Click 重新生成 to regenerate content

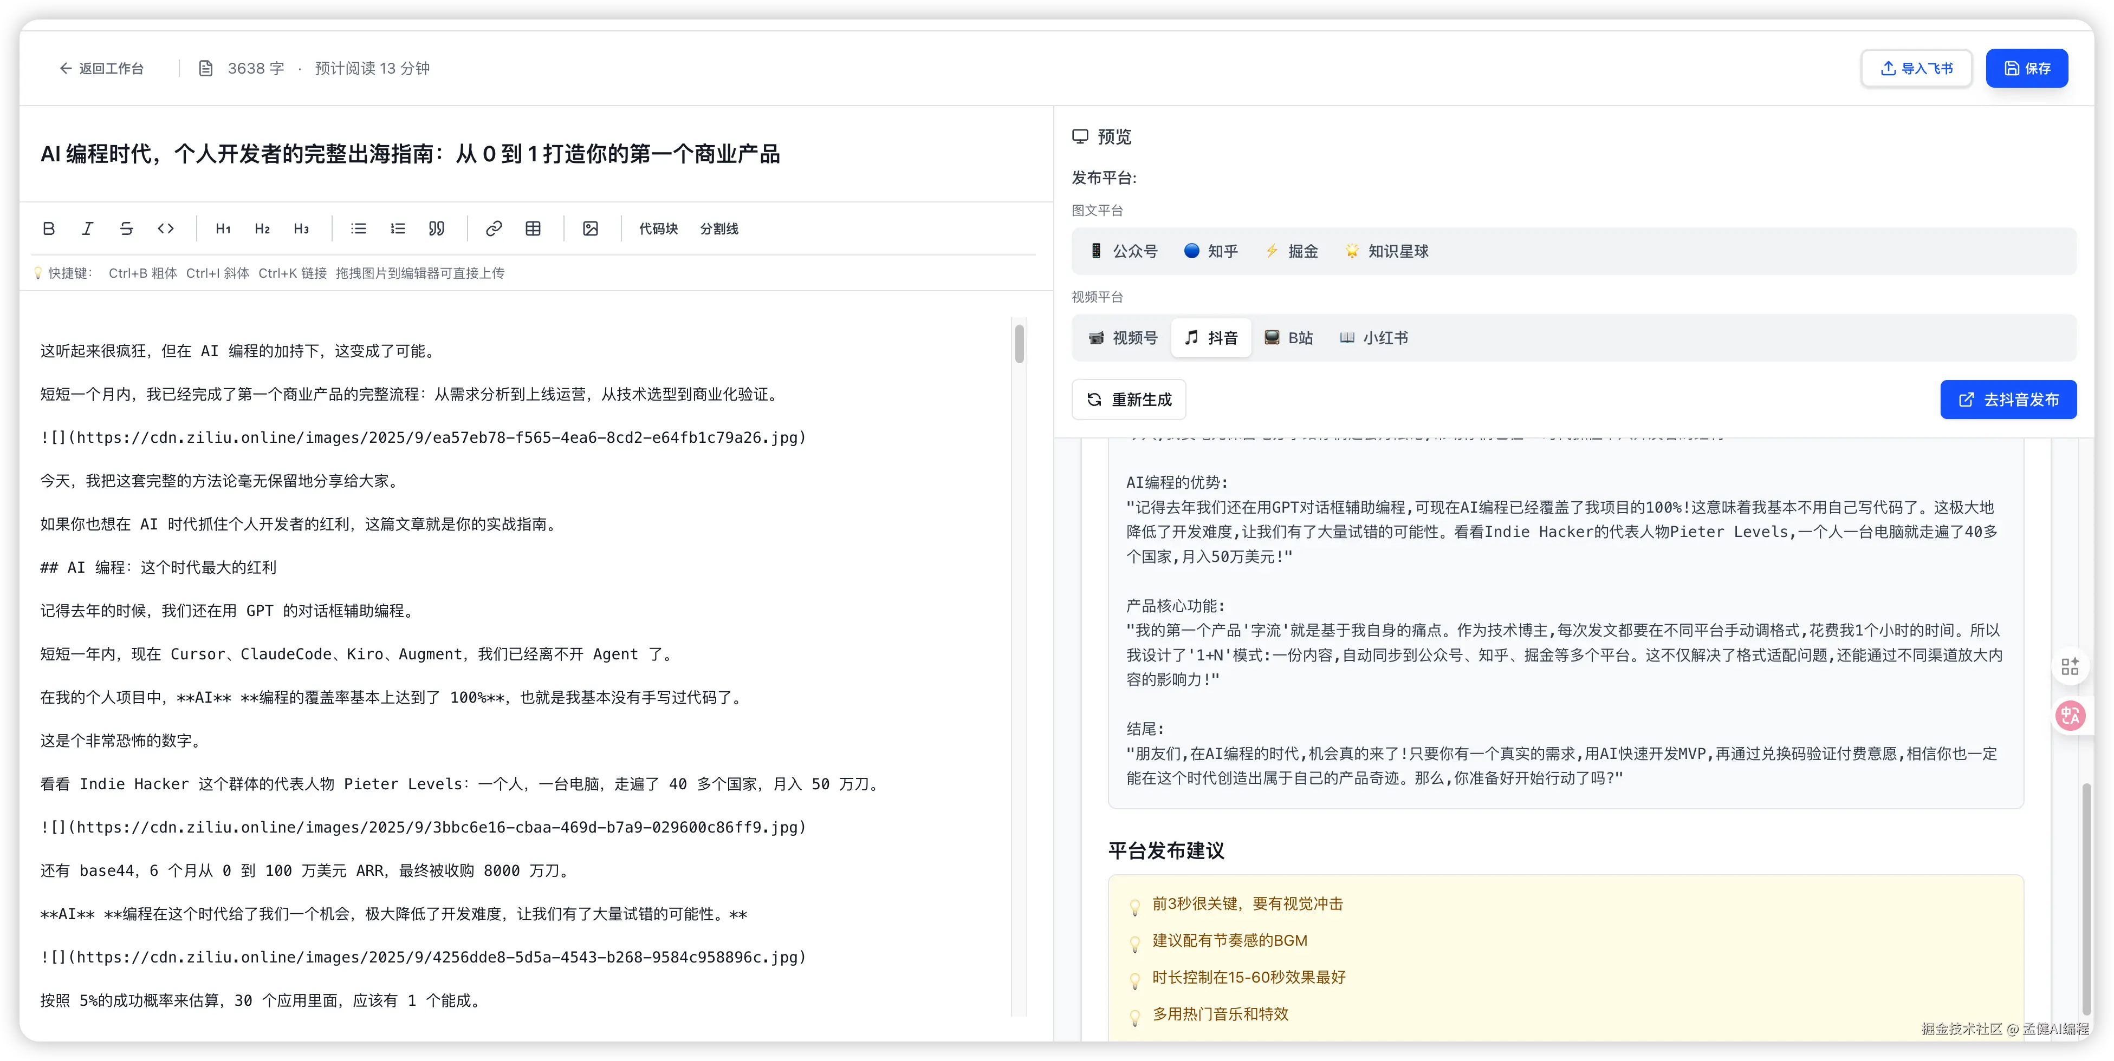pyautogui.click(x=1129, y=399)
